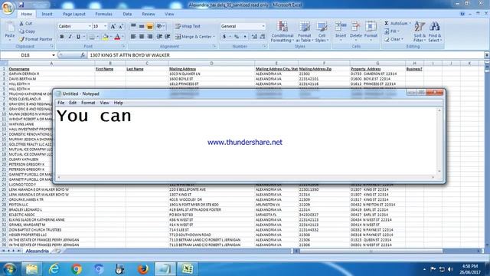Screen dimensions: 490x276
Task: Click the Cut scissors icon
Action: (x=21, y=24)
